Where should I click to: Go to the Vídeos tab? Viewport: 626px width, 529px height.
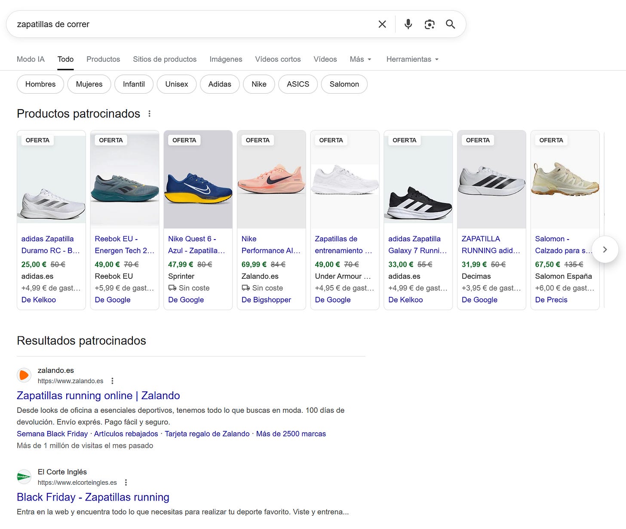coord(325,59)
